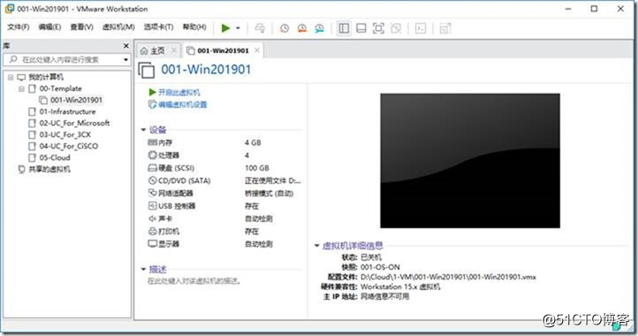This screenshot has width=638, height=336.
Task: Collapse the 描述 section
Action: [143, 269]
